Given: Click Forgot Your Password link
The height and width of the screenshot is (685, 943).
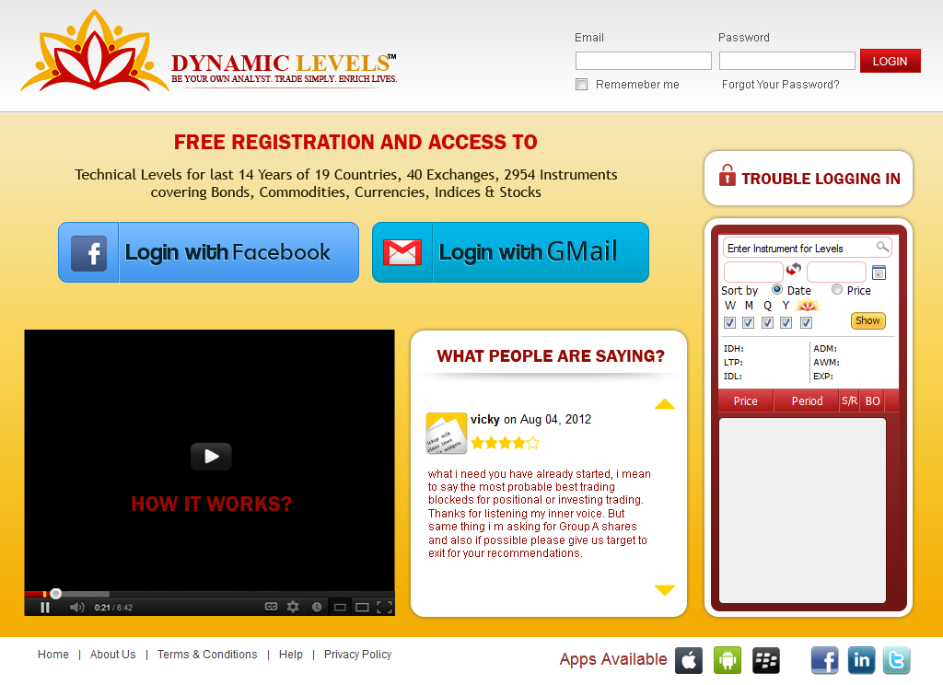Looking at the screenshot, I should (781, 84).
